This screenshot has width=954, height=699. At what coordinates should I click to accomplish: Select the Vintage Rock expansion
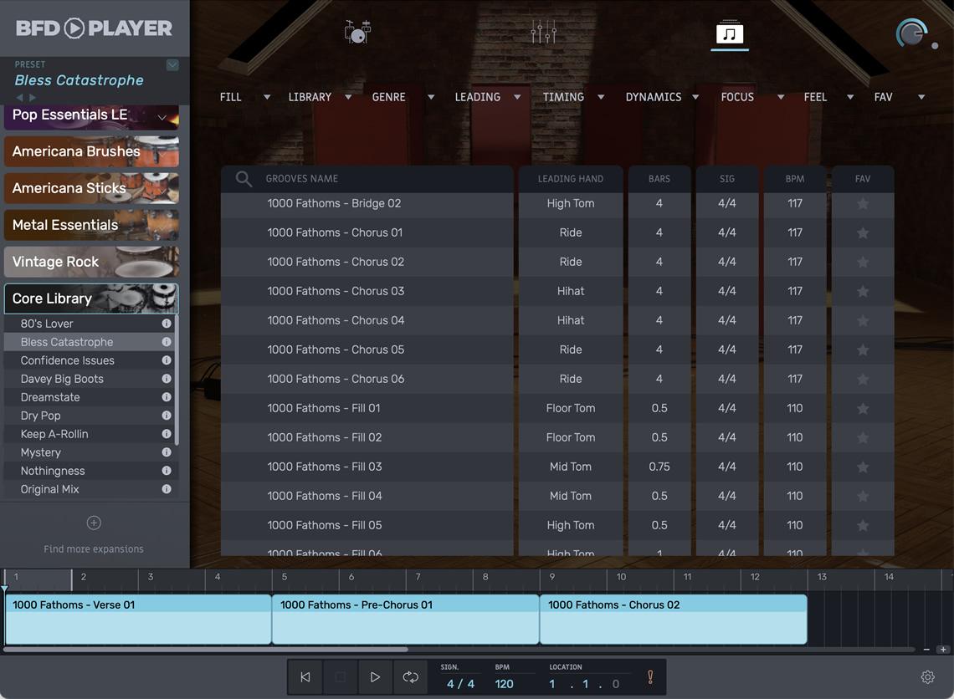point(91,262)
